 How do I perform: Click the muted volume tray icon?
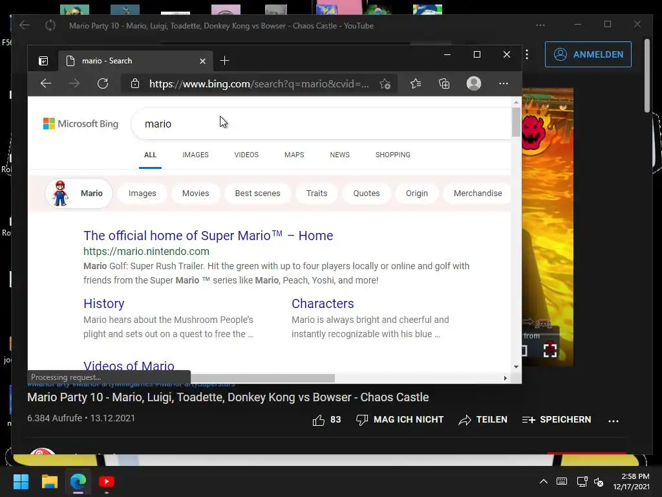point(599,481)
